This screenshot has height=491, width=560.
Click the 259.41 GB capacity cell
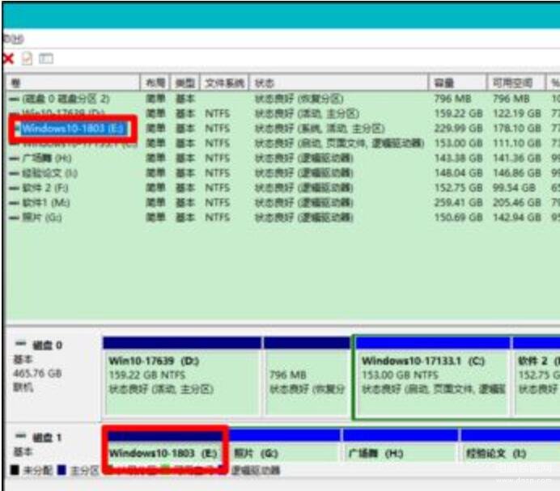tap(458, 203)
